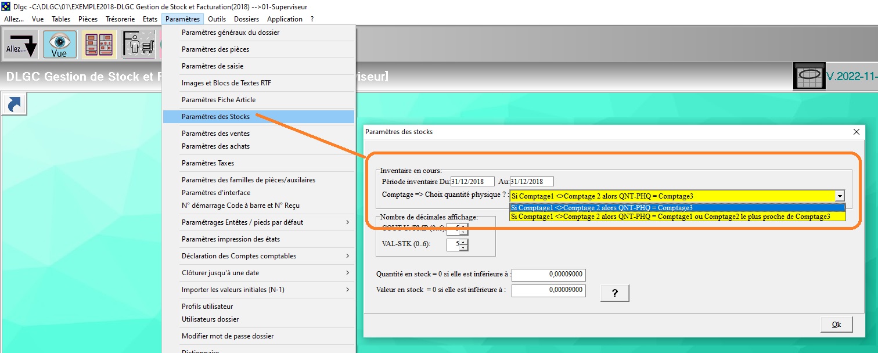Select Paramètres des Stocks menu entry
Image resolution: width=878 pixels, height=353 pixels.
[x=258, y=117]
